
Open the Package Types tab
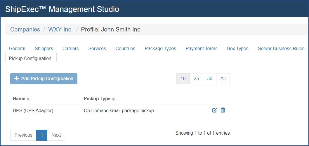(160, 49)
